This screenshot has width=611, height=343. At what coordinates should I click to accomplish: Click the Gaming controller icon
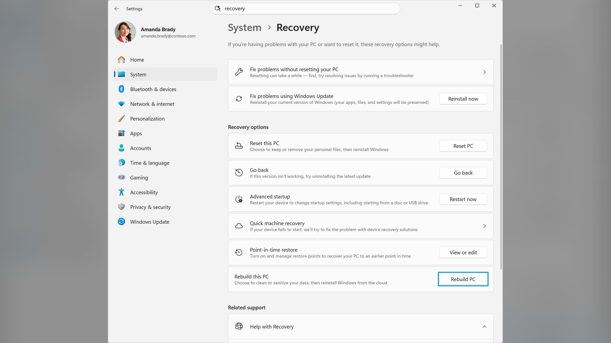121,178
